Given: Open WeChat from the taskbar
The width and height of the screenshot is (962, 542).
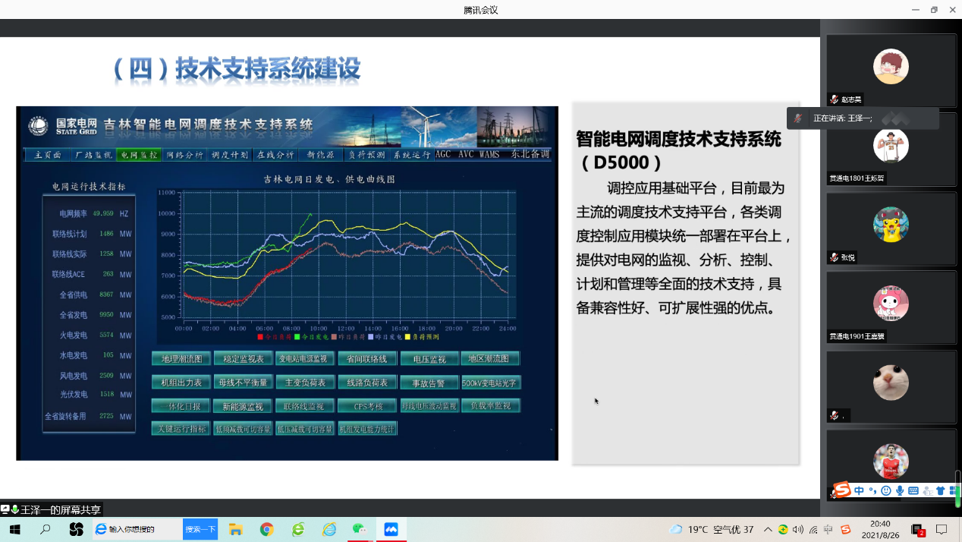Looking at the screenshot, I should tap(360, 529).
